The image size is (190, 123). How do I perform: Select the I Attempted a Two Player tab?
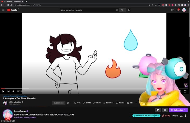(x=12, y=2)
